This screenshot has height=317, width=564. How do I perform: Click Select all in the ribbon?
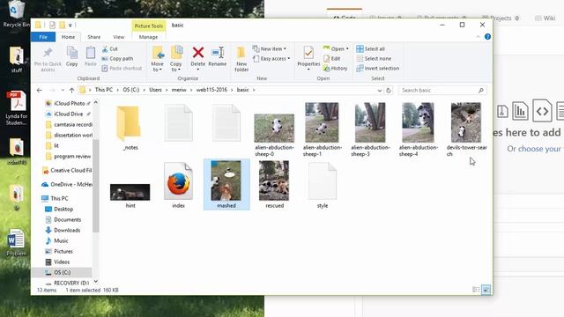click(x=370, y=49)
